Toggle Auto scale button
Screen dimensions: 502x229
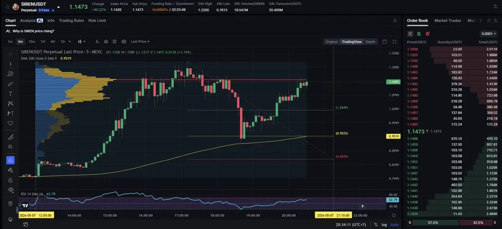point(394,225)
